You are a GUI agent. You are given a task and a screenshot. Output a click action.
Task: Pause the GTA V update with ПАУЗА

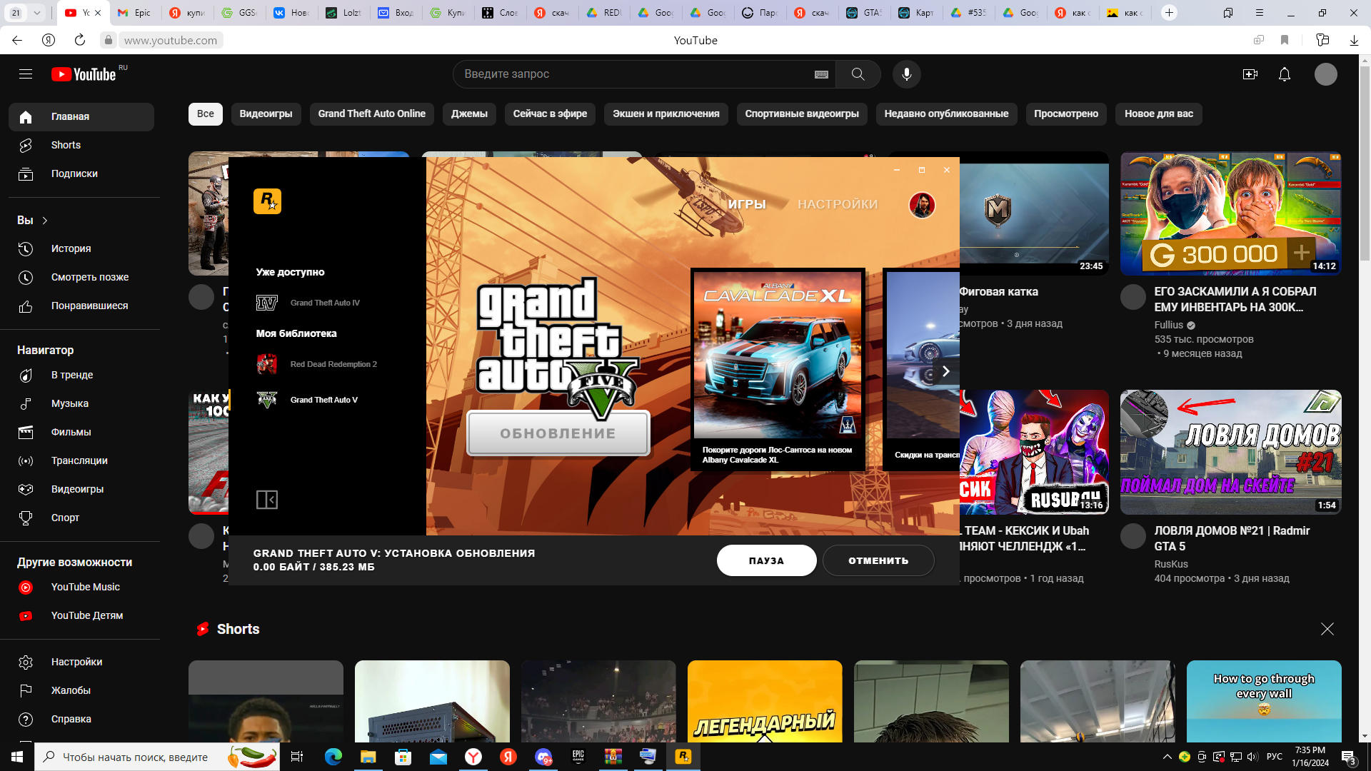click(766, 560)
